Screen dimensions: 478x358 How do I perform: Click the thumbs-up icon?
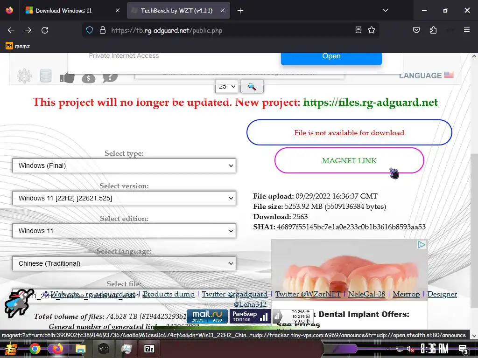[x=67, y=78]
